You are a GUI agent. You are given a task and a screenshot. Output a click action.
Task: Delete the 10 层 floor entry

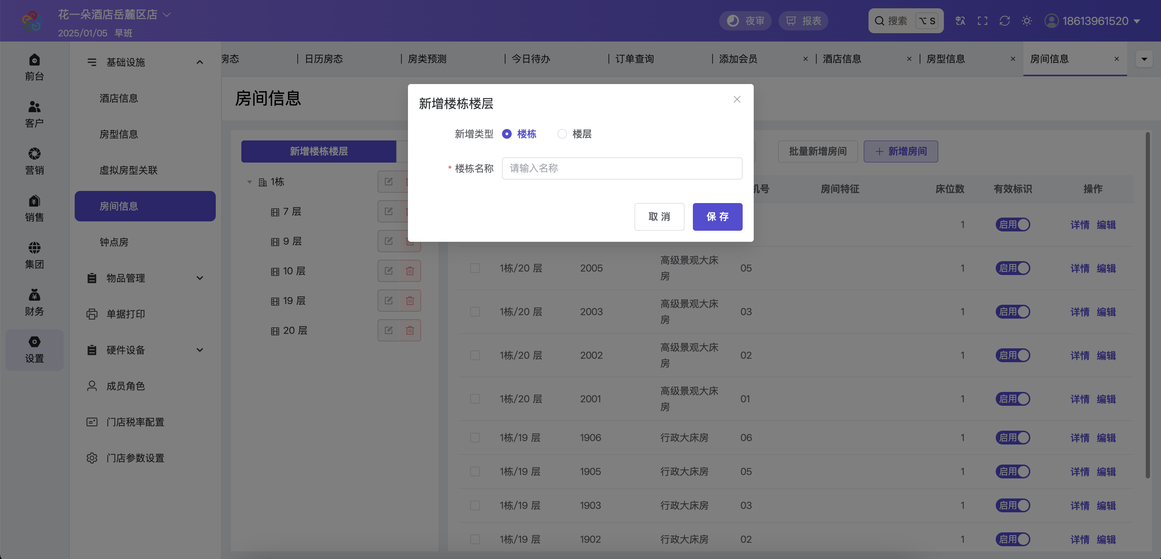point(410,271)
